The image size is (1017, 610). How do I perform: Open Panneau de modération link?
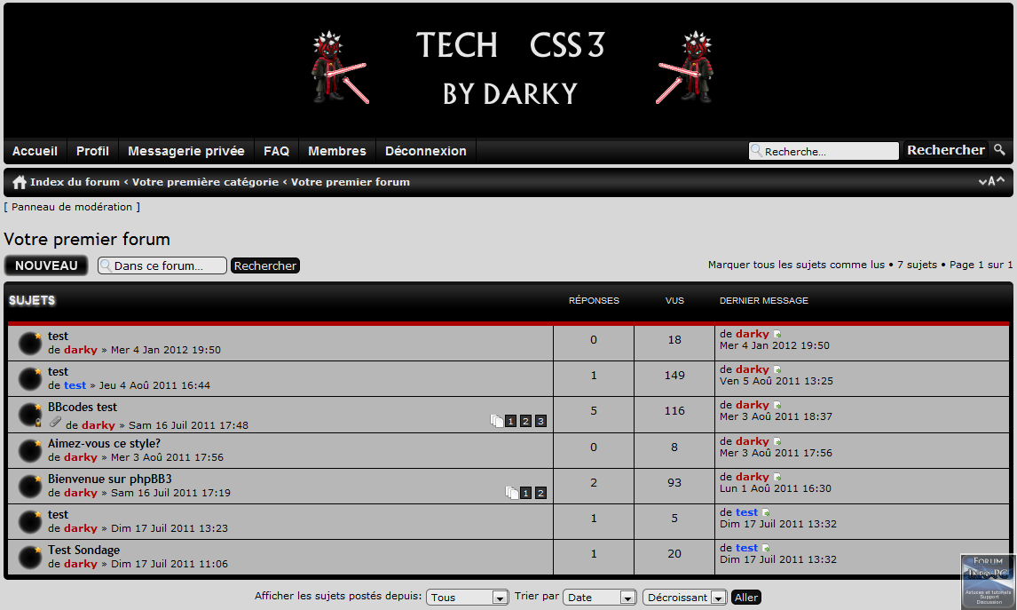[x=72, y=207]
